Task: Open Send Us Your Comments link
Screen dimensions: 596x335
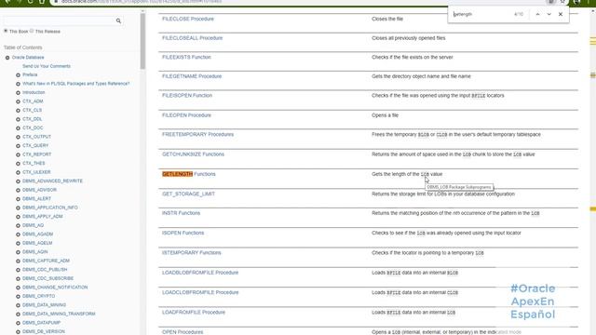Action: [47, 66]
